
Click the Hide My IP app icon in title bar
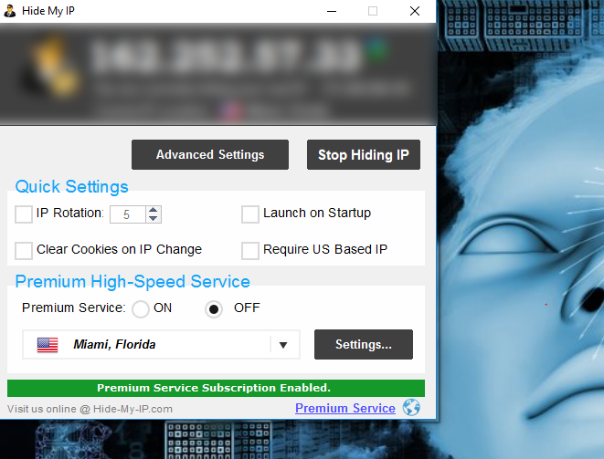[x=10, y=11]
